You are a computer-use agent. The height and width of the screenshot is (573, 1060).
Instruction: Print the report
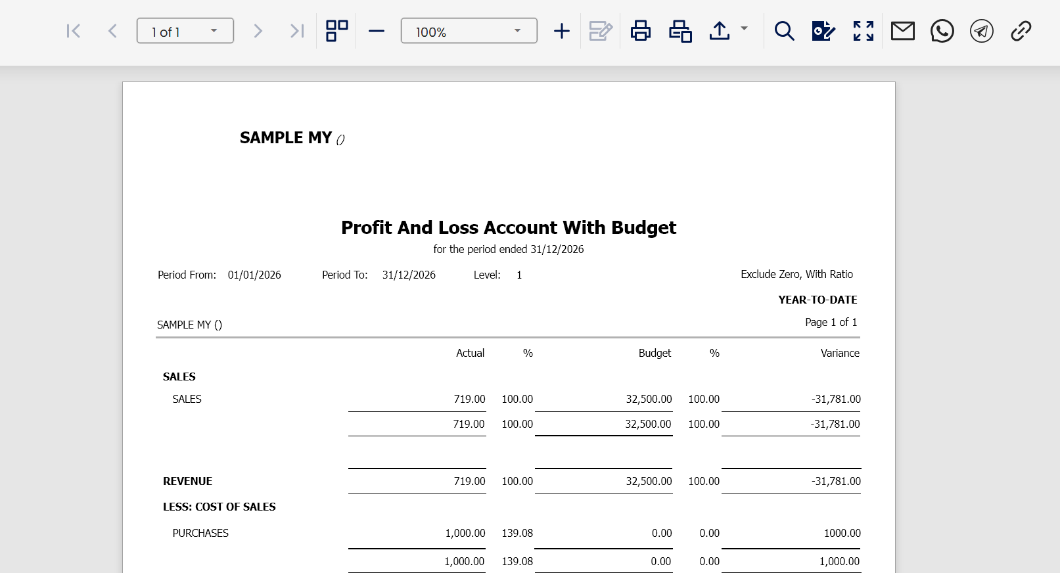[x=641, y=31]
